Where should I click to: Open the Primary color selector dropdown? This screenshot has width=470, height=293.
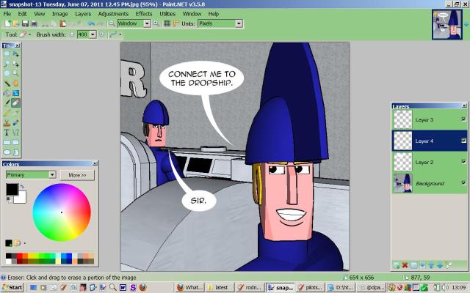pyautogui.click(x=52, y=175)
